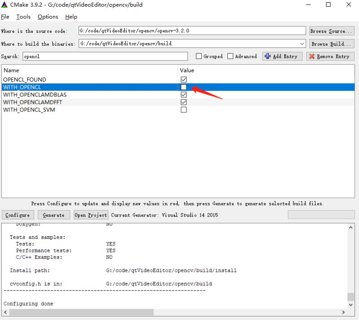Open the File menu

pos(5,17)
